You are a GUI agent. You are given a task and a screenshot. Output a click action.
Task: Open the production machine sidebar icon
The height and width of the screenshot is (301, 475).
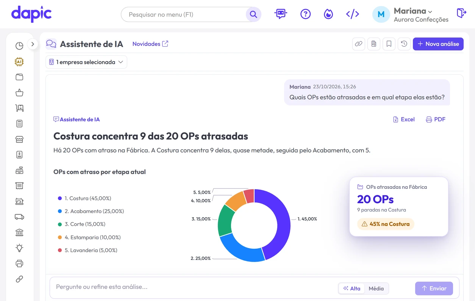[x=19, y=201]
